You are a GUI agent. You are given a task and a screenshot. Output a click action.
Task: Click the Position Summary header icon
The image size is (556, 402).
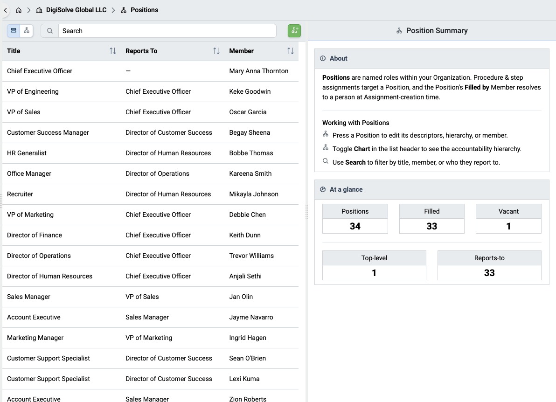coord(399,31)
